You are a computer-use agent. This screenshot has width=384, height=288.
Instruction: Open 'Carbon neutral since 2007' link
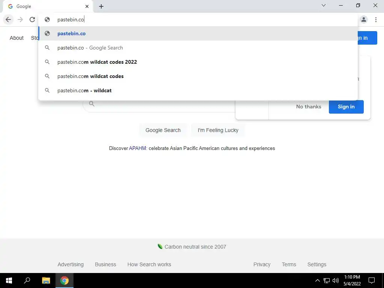(x=195, y=247)
